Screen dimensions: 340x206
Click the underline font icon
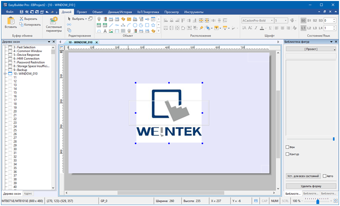[270, 28]
